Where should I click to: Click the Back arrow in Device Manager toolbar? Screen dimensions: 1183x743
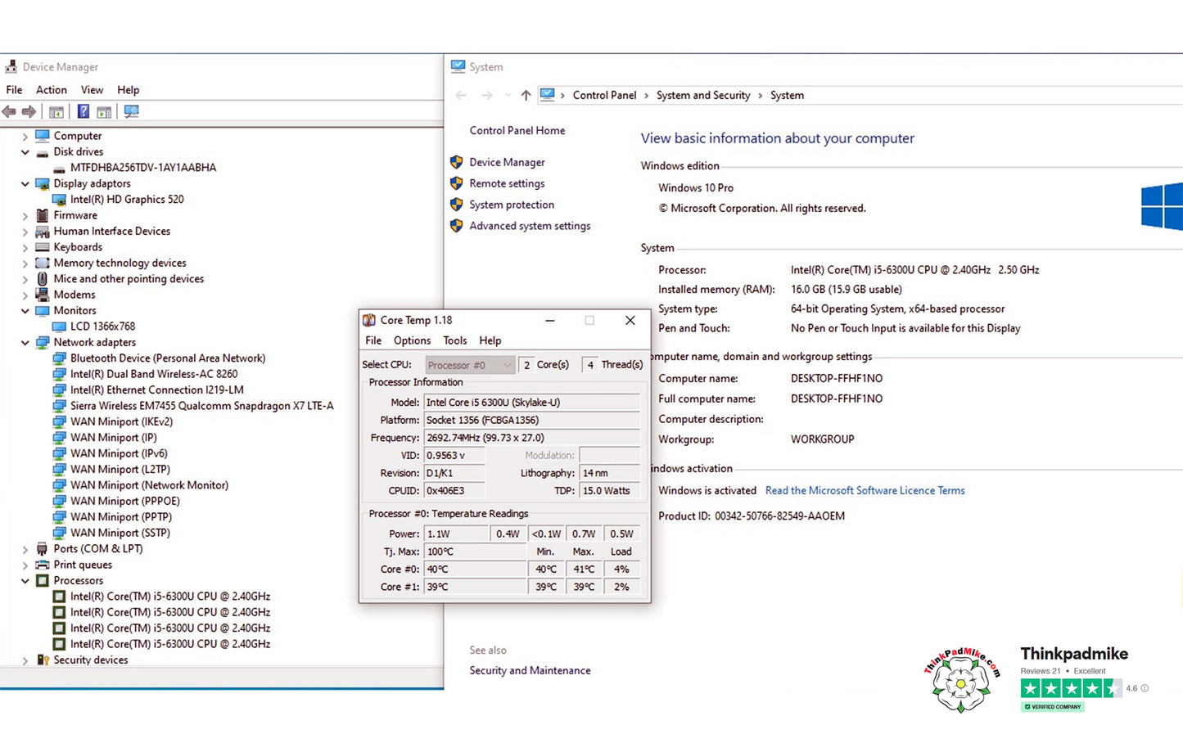point(9,112)
